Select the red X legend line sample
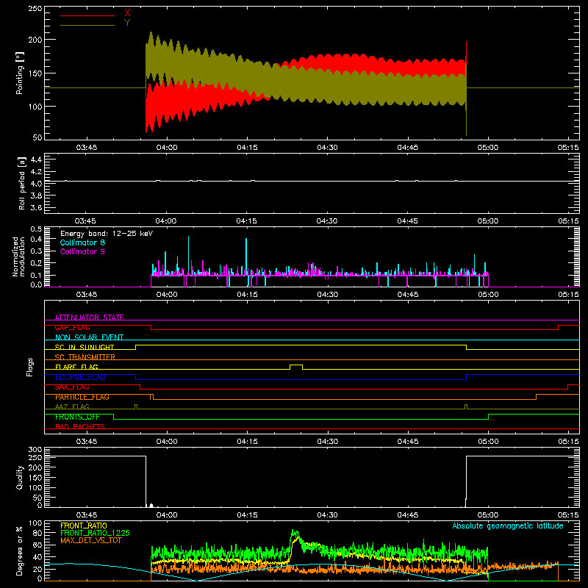This screenshot has height=588, width=588. click(87, 15)
